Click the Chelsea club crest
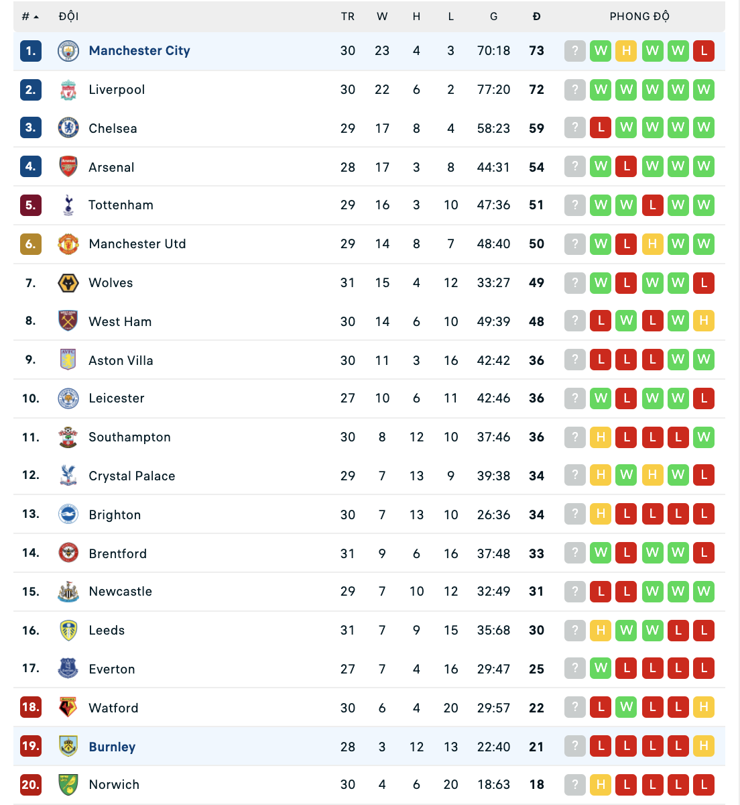 (x=68, y=128)
